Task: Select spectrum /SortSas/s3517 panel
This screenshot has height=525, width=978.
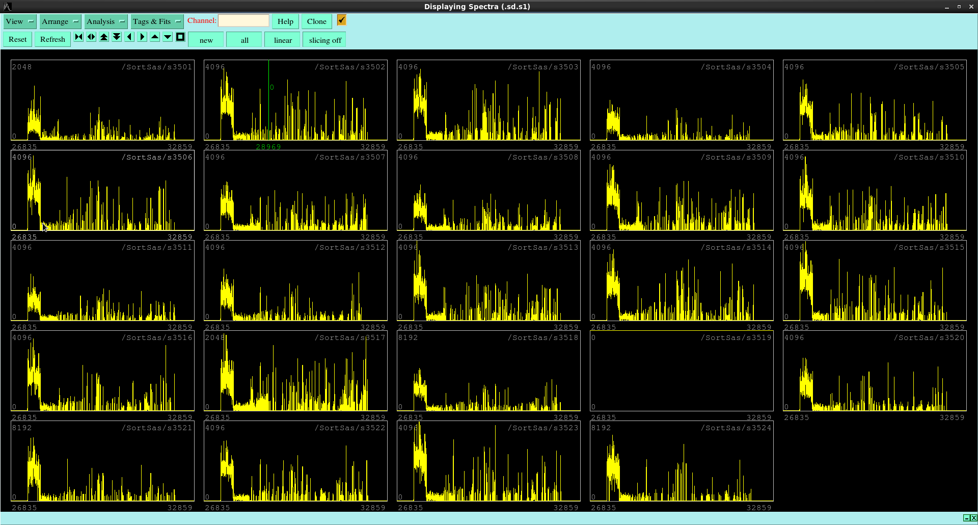Action: pyautogui.click(x=295, y=371)
